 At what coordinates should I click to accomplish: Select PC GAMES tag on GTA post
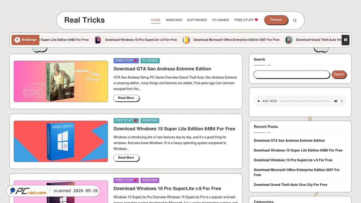[x=150, y=61]
